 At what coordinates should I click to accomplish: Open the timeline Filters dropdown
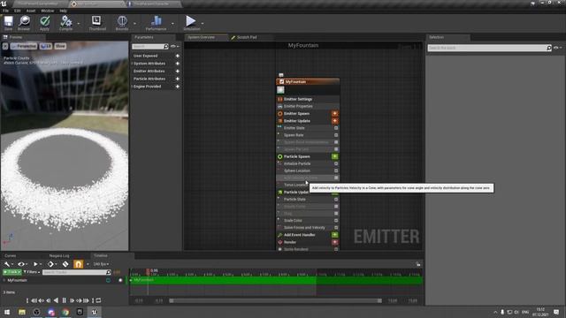32,272
